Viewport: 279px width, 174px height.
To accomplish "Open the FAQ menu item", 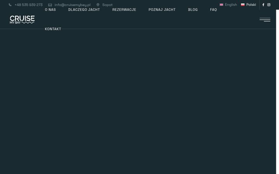I will coord(214,10).
